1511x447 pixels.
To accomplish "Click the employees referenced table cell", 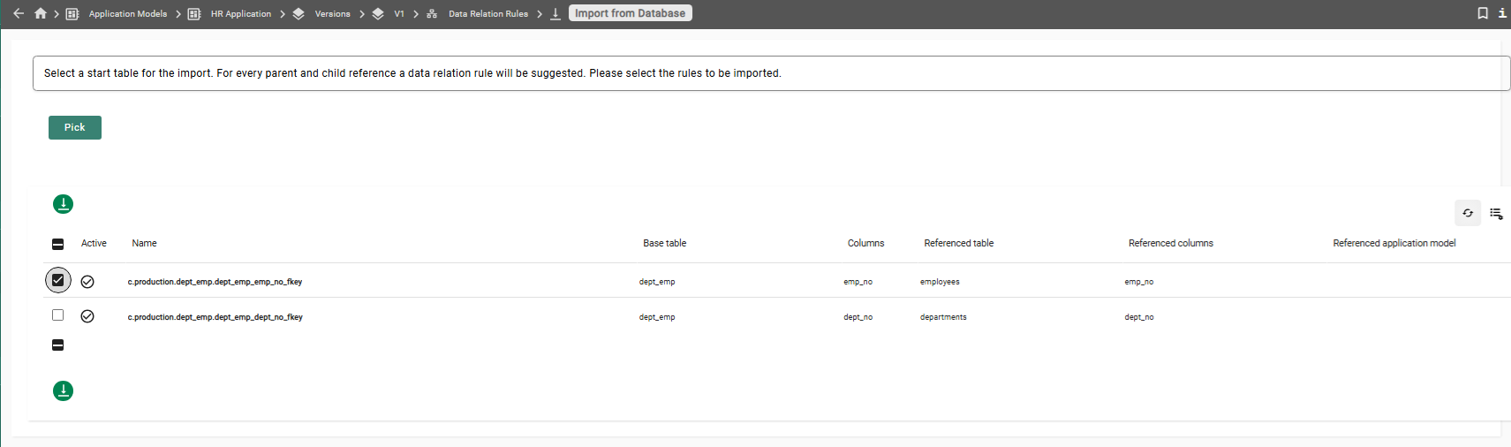I will tap(940, 282).
